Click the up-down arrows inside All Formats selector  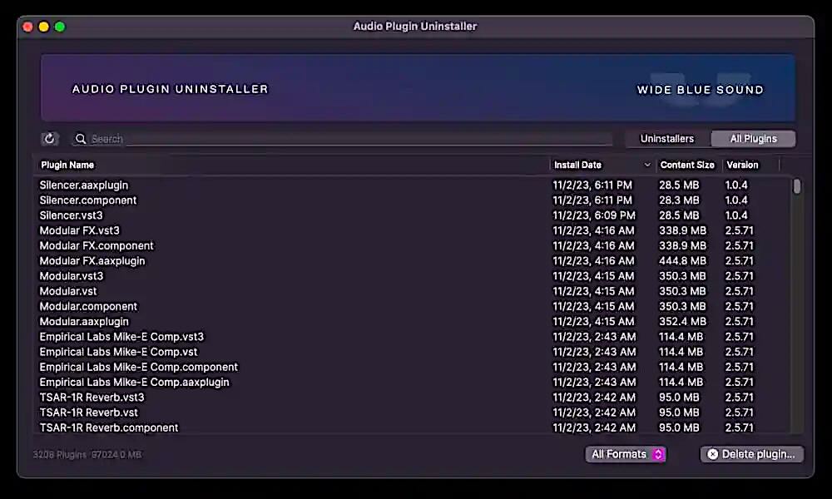pyautogui.click(x=656, y=454)
